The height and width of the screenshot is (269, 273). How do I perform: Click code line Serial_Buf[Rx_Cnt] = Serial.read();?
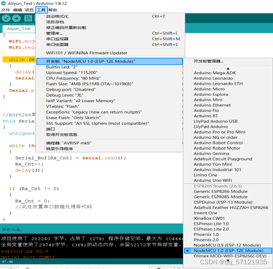point(71,158)
